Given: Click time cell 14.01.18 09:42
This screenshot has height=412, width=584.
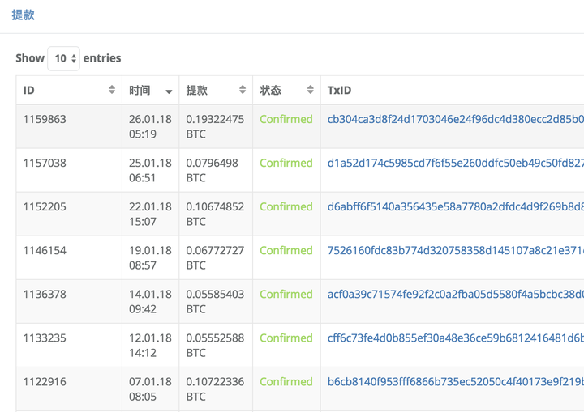Looking at the screenshot, I should click(151, 302).
